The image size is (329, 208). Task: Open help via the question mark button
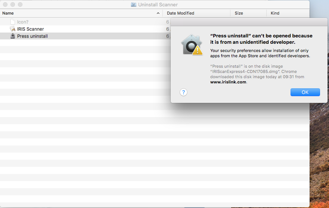coord(183,92)
